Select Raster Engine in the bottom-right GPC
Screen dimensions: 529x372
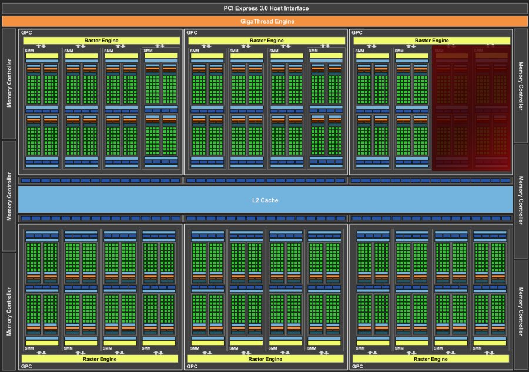tap(431, 358)
